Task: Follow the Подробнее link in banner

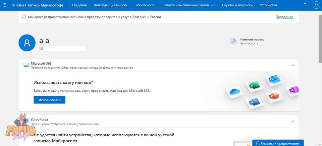Action: tap(284, 17)
